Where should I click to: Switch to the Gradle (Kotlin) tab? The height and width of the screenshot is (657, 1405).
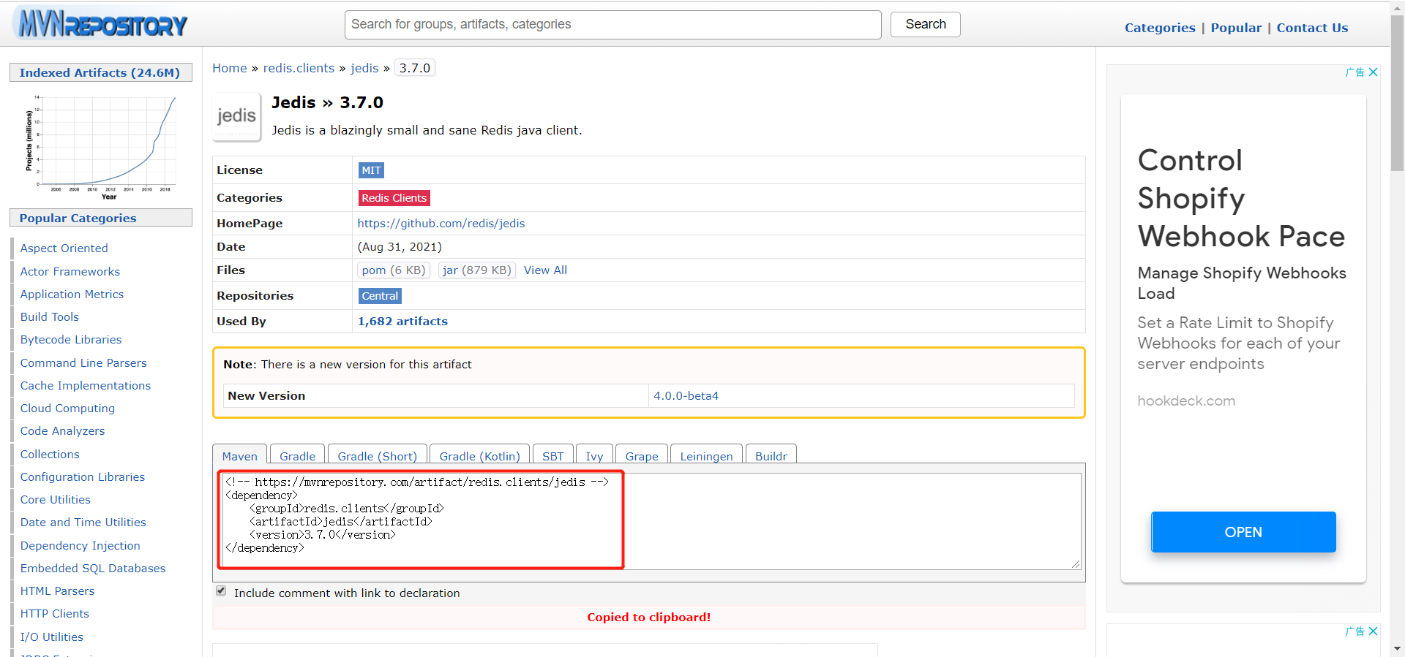[x=479, y=455]
